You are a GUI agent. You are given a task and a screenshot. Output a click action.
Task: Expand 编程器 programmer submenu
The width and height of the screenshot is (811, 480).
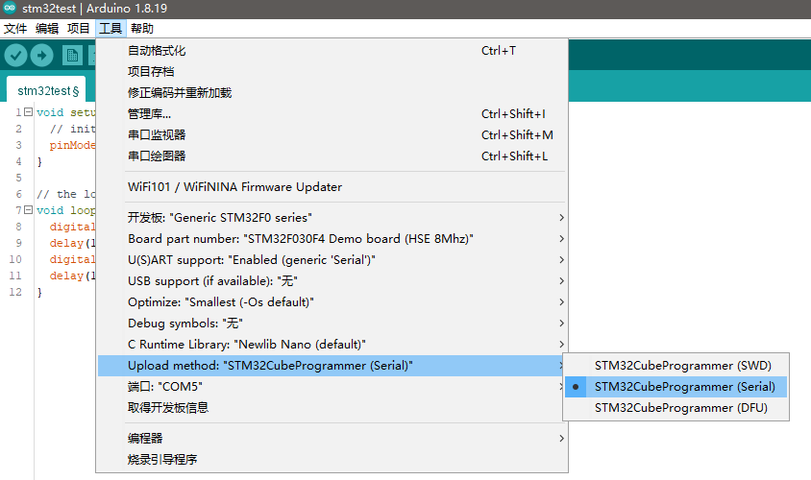(332, 438)
